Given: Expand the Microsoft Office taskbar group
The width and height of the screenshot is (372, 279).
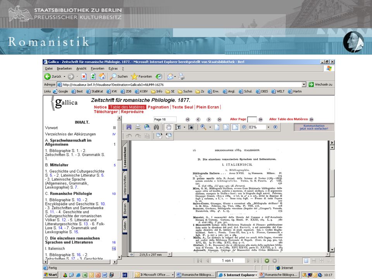Looking at the screenshot, I should tap(172, 275).
